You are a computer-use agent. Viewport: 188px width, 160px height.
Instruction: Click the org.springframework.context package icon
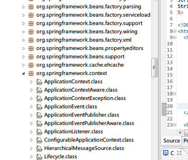31,73
